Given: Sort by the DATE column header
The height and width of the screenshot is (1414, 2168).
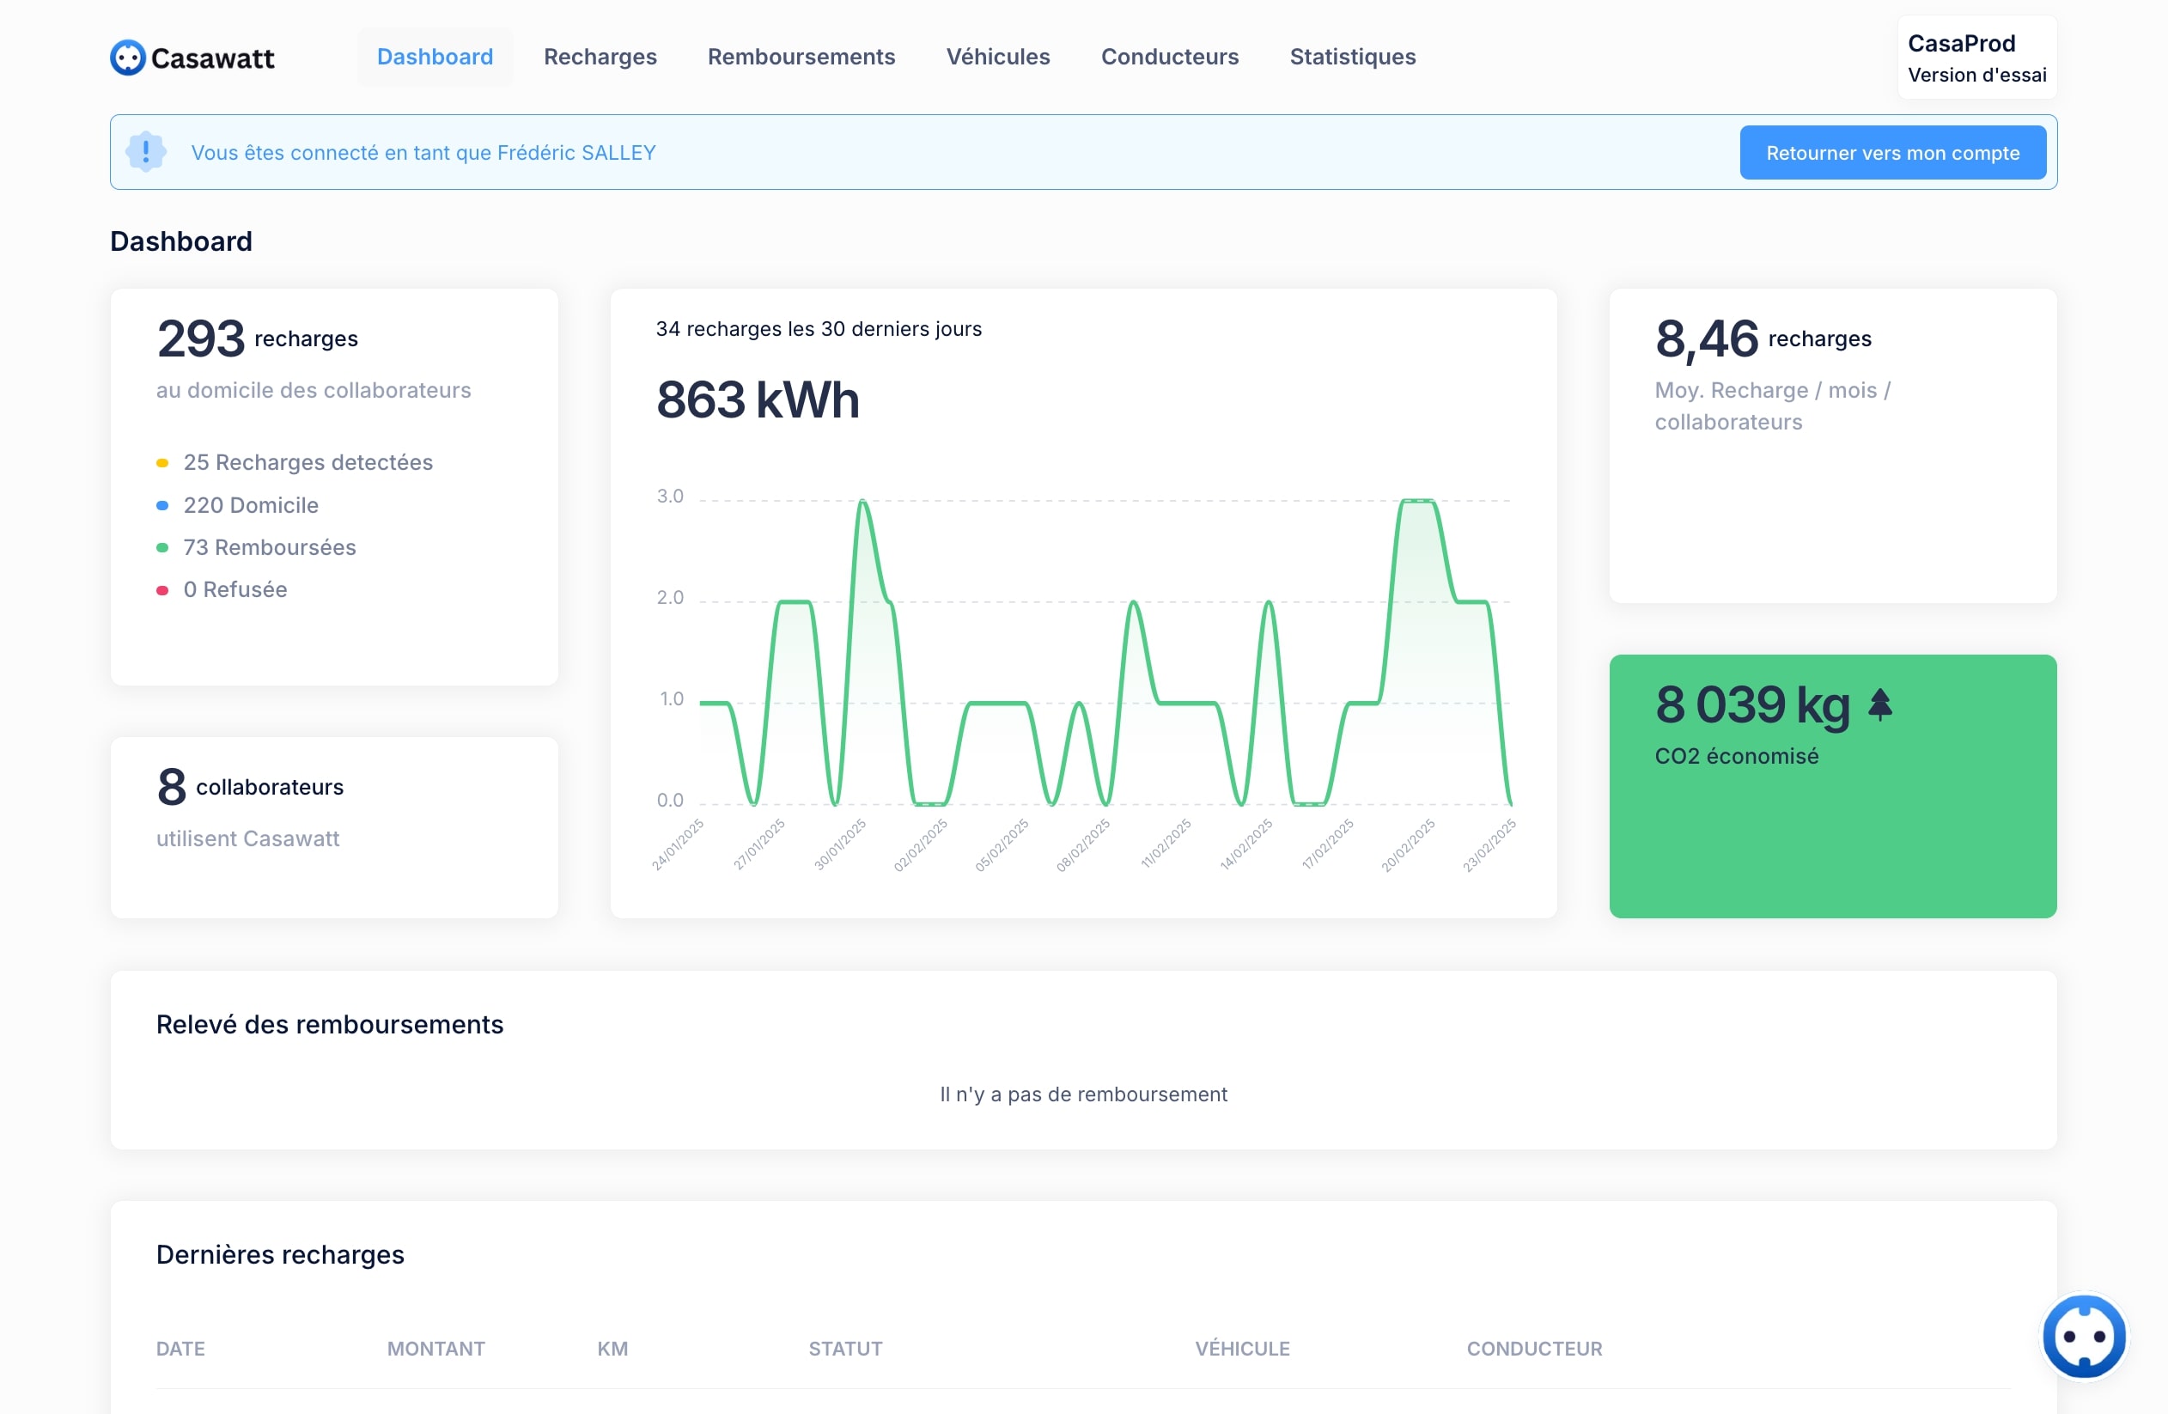Looking at the screenshot, I should coord(180,1349).
